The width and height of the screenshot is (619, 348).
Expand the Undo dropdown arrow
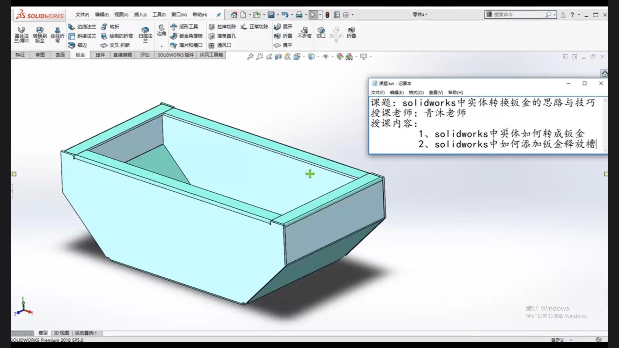pos(292,15)
